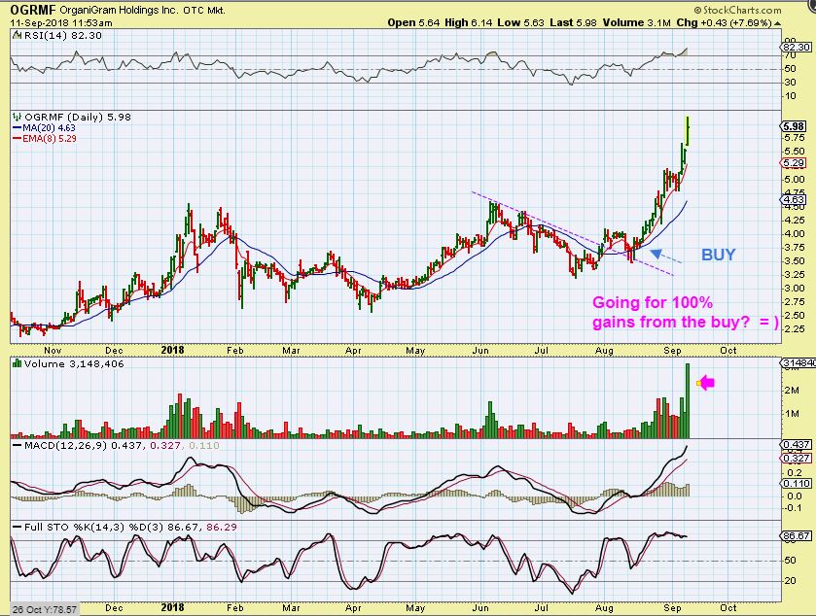
Task: Click the 5.50 label on price axis
Action: click(x=795, y=151)
